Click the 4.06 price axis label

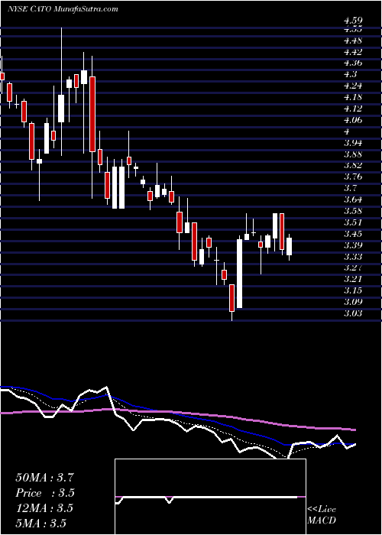353,120
